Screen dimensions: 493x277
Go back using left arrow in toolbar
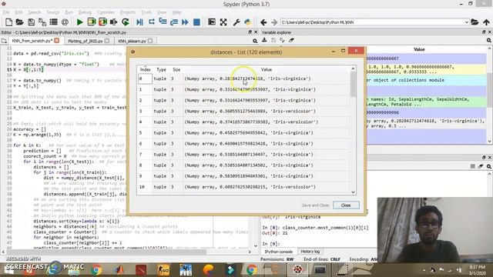(263, 22)
